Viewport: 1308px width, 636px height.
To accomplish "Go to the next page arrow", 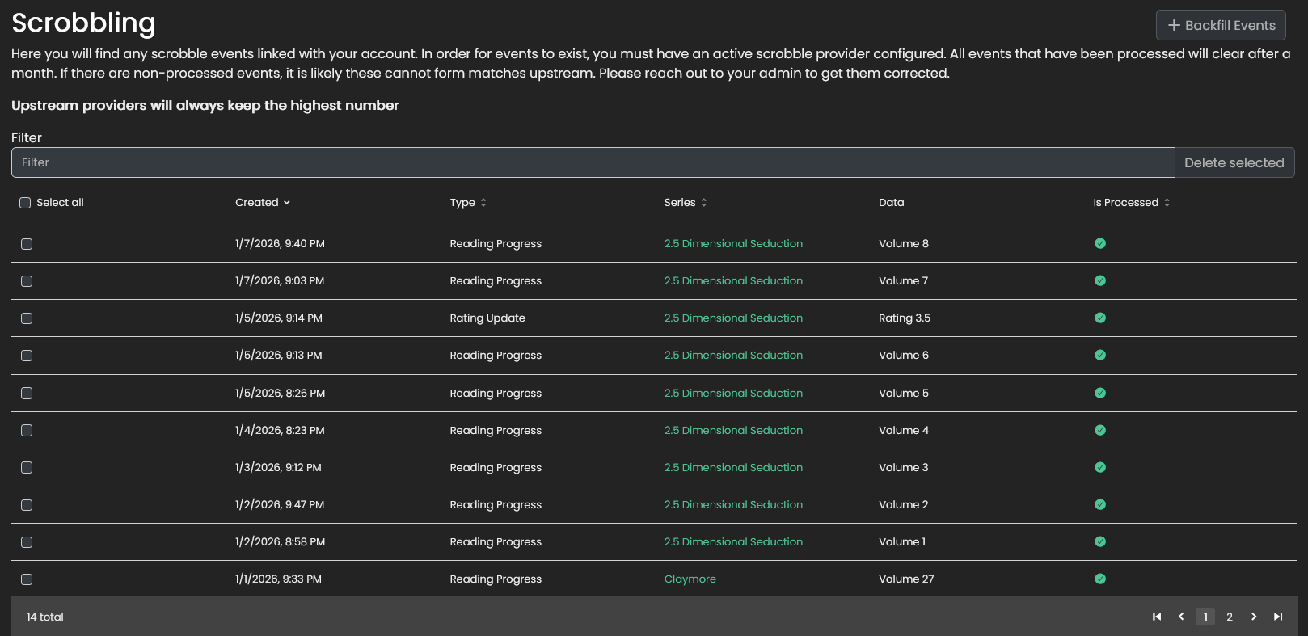I will tap(1254, 617).
